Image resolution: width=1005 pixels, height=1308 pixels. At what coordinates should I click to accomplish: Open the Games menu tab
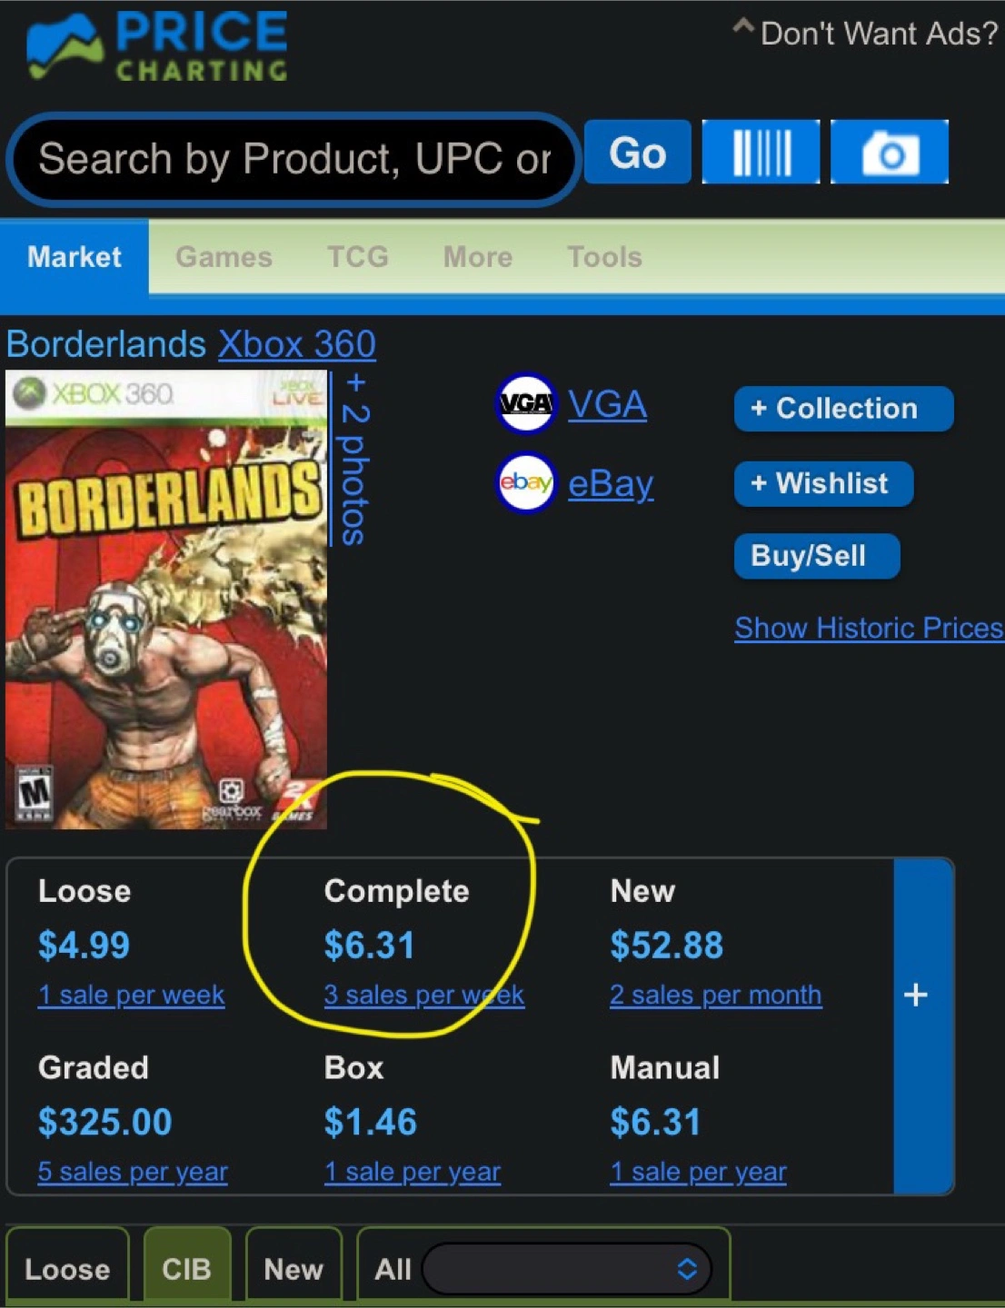(224, 257)
